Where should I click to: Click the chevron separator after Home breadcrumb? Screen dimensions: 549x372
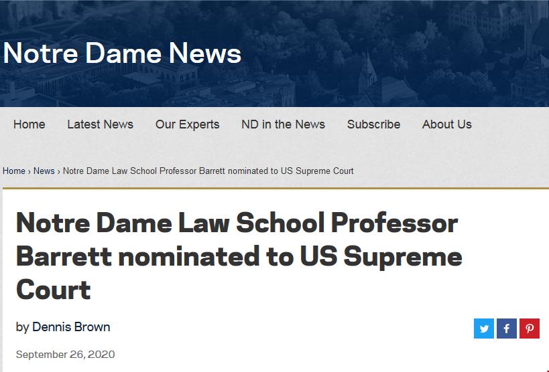click(29, 171)
